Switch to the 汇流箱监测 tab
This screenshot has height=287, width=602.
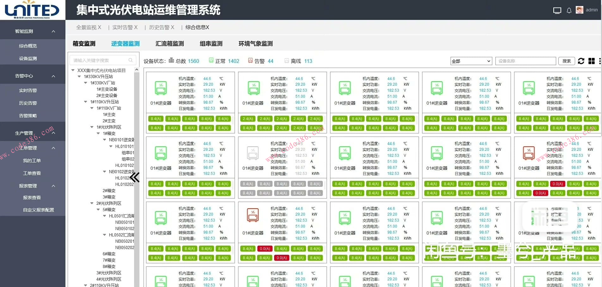tap(169, 44)
